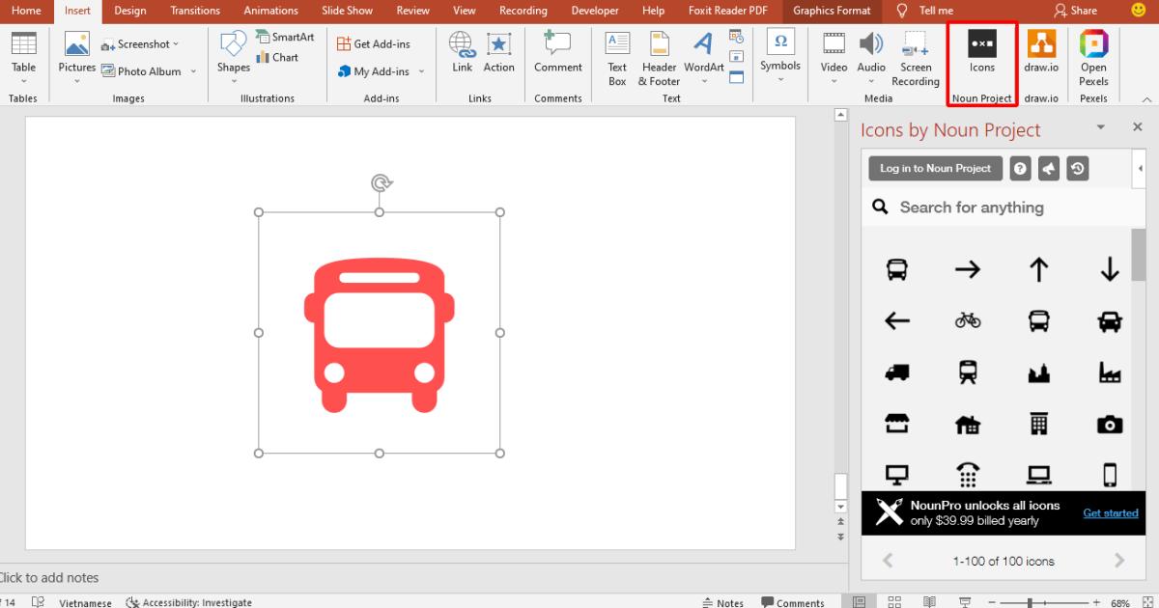This screenshot has height=608, width=1159.
Task: Select the bus icon in the Noun Project panel
Action: tap(896, 269)
